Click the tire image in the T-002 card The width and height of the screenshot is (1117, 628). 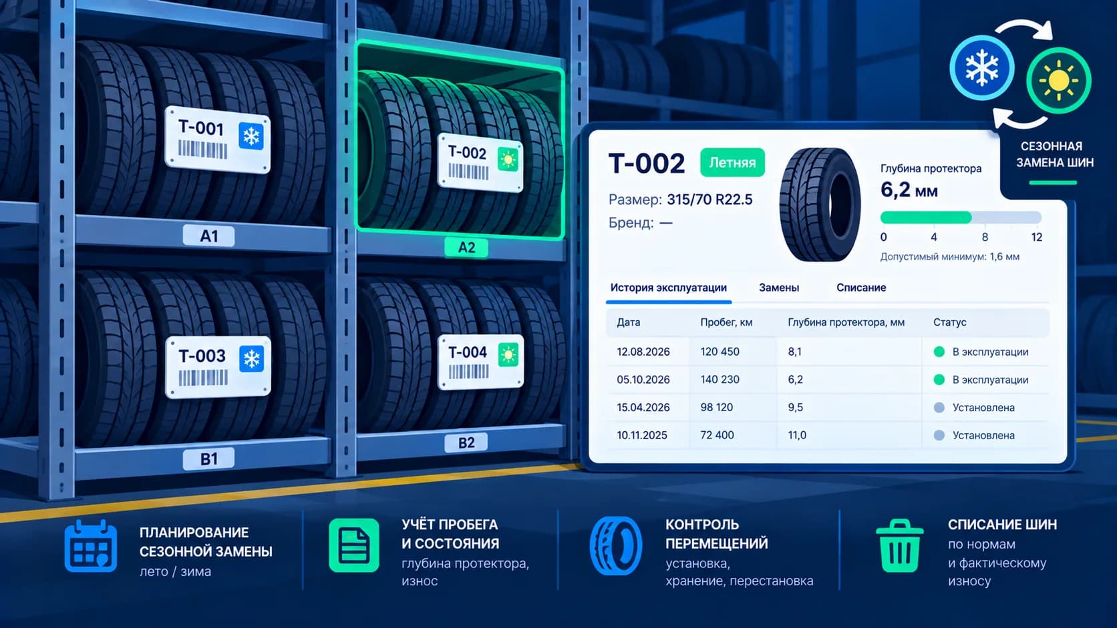pyautogui.click(x=820, y=205)
